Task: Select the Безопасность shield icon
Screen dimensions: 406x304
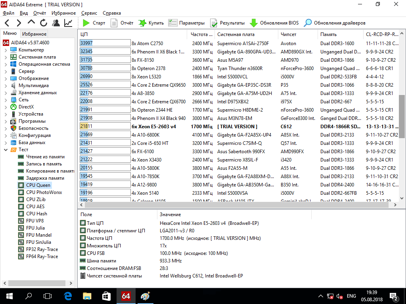Action: pos(13,128)
